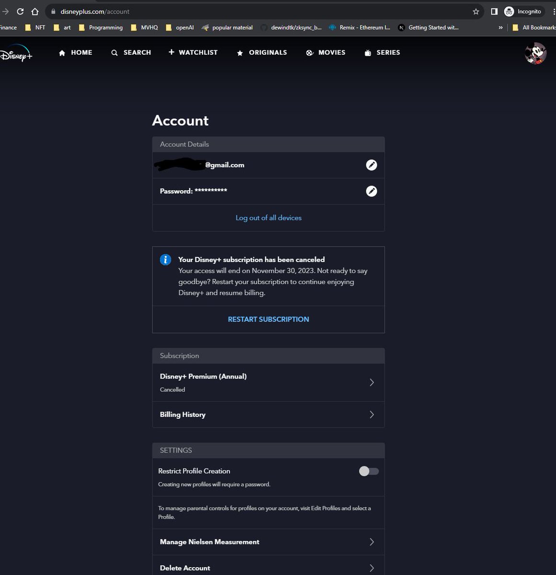This screenshot has width=556, height=575.
Task: Click the Cancelled status text
Action: 173,390
